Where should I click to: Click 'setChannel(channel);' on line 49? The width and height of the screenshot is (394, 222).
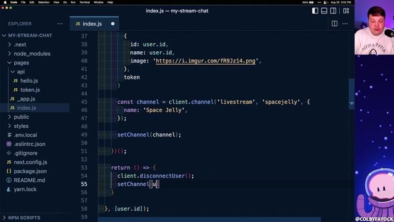click(149, 134)
